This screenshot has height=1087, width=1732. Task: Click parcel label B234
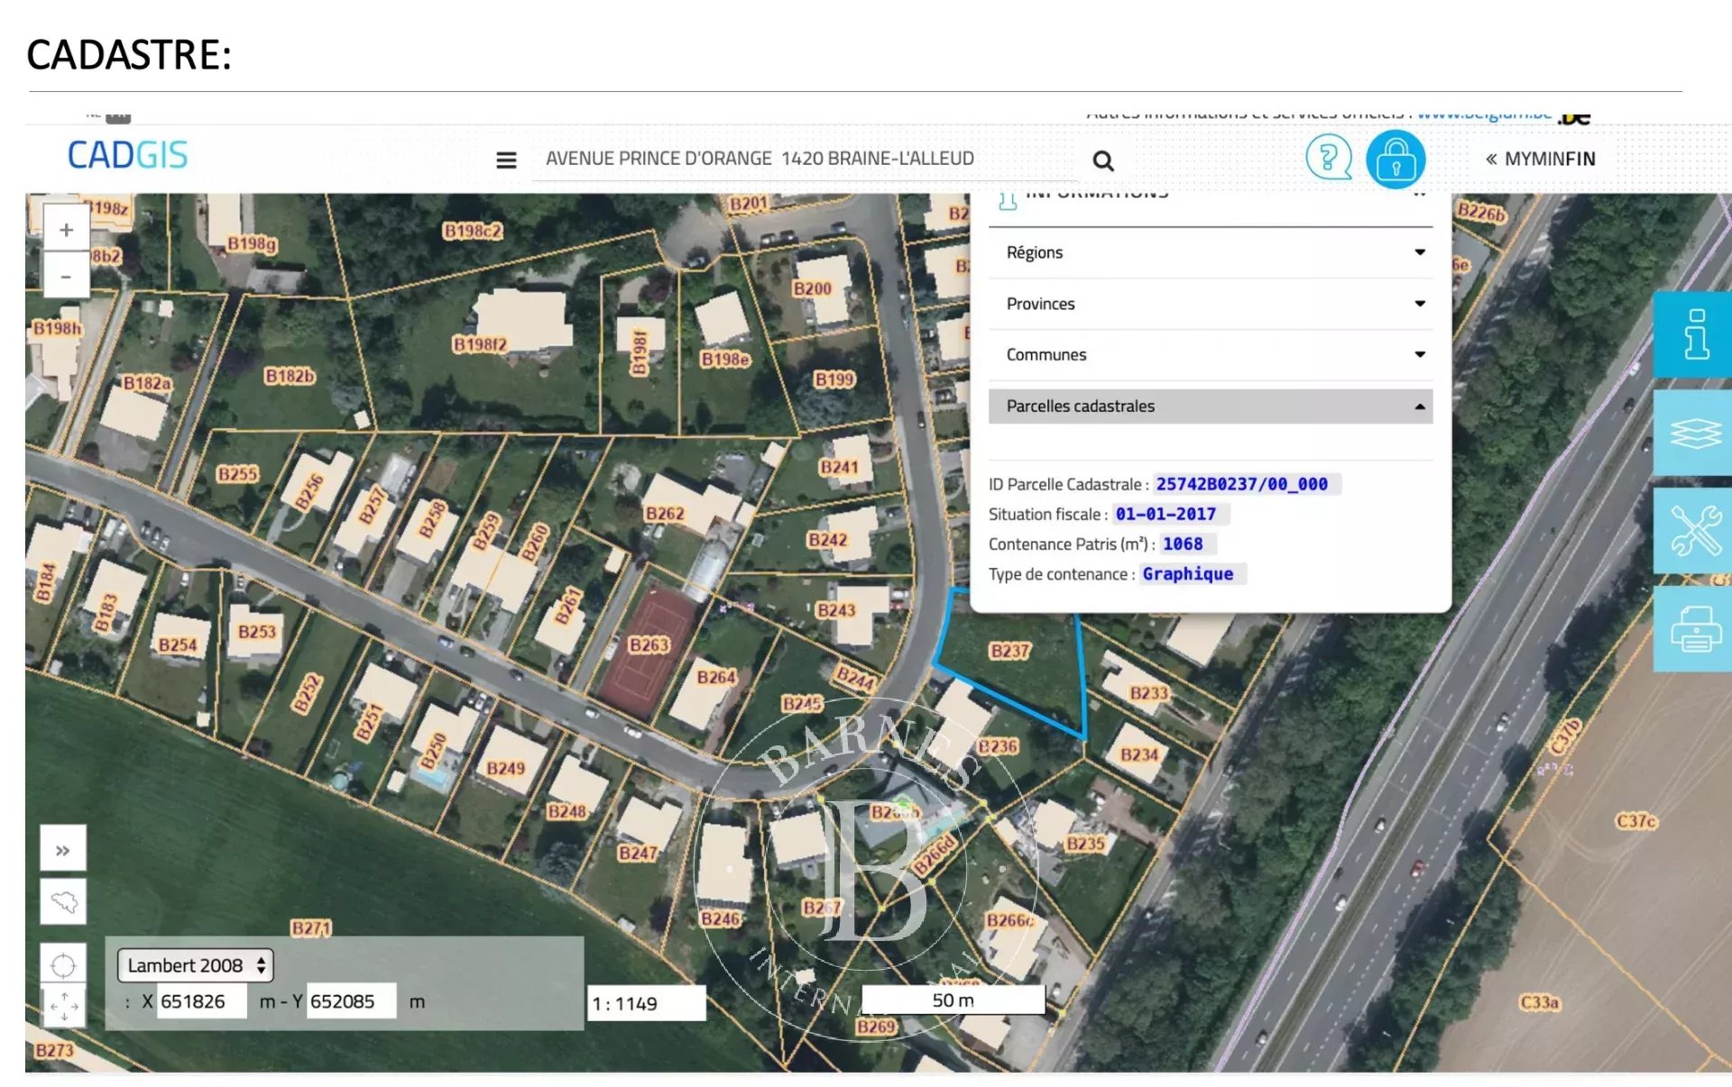[1138, 754]
